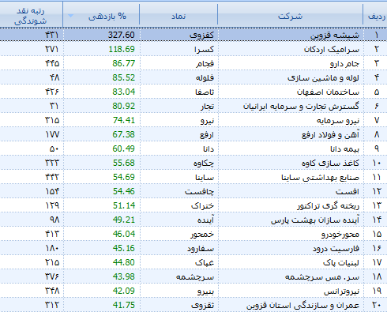Select company گسترش تجارت و سرمایه ایرانیان
This screenshot has width=387, height=312.
tap(301, 106)
